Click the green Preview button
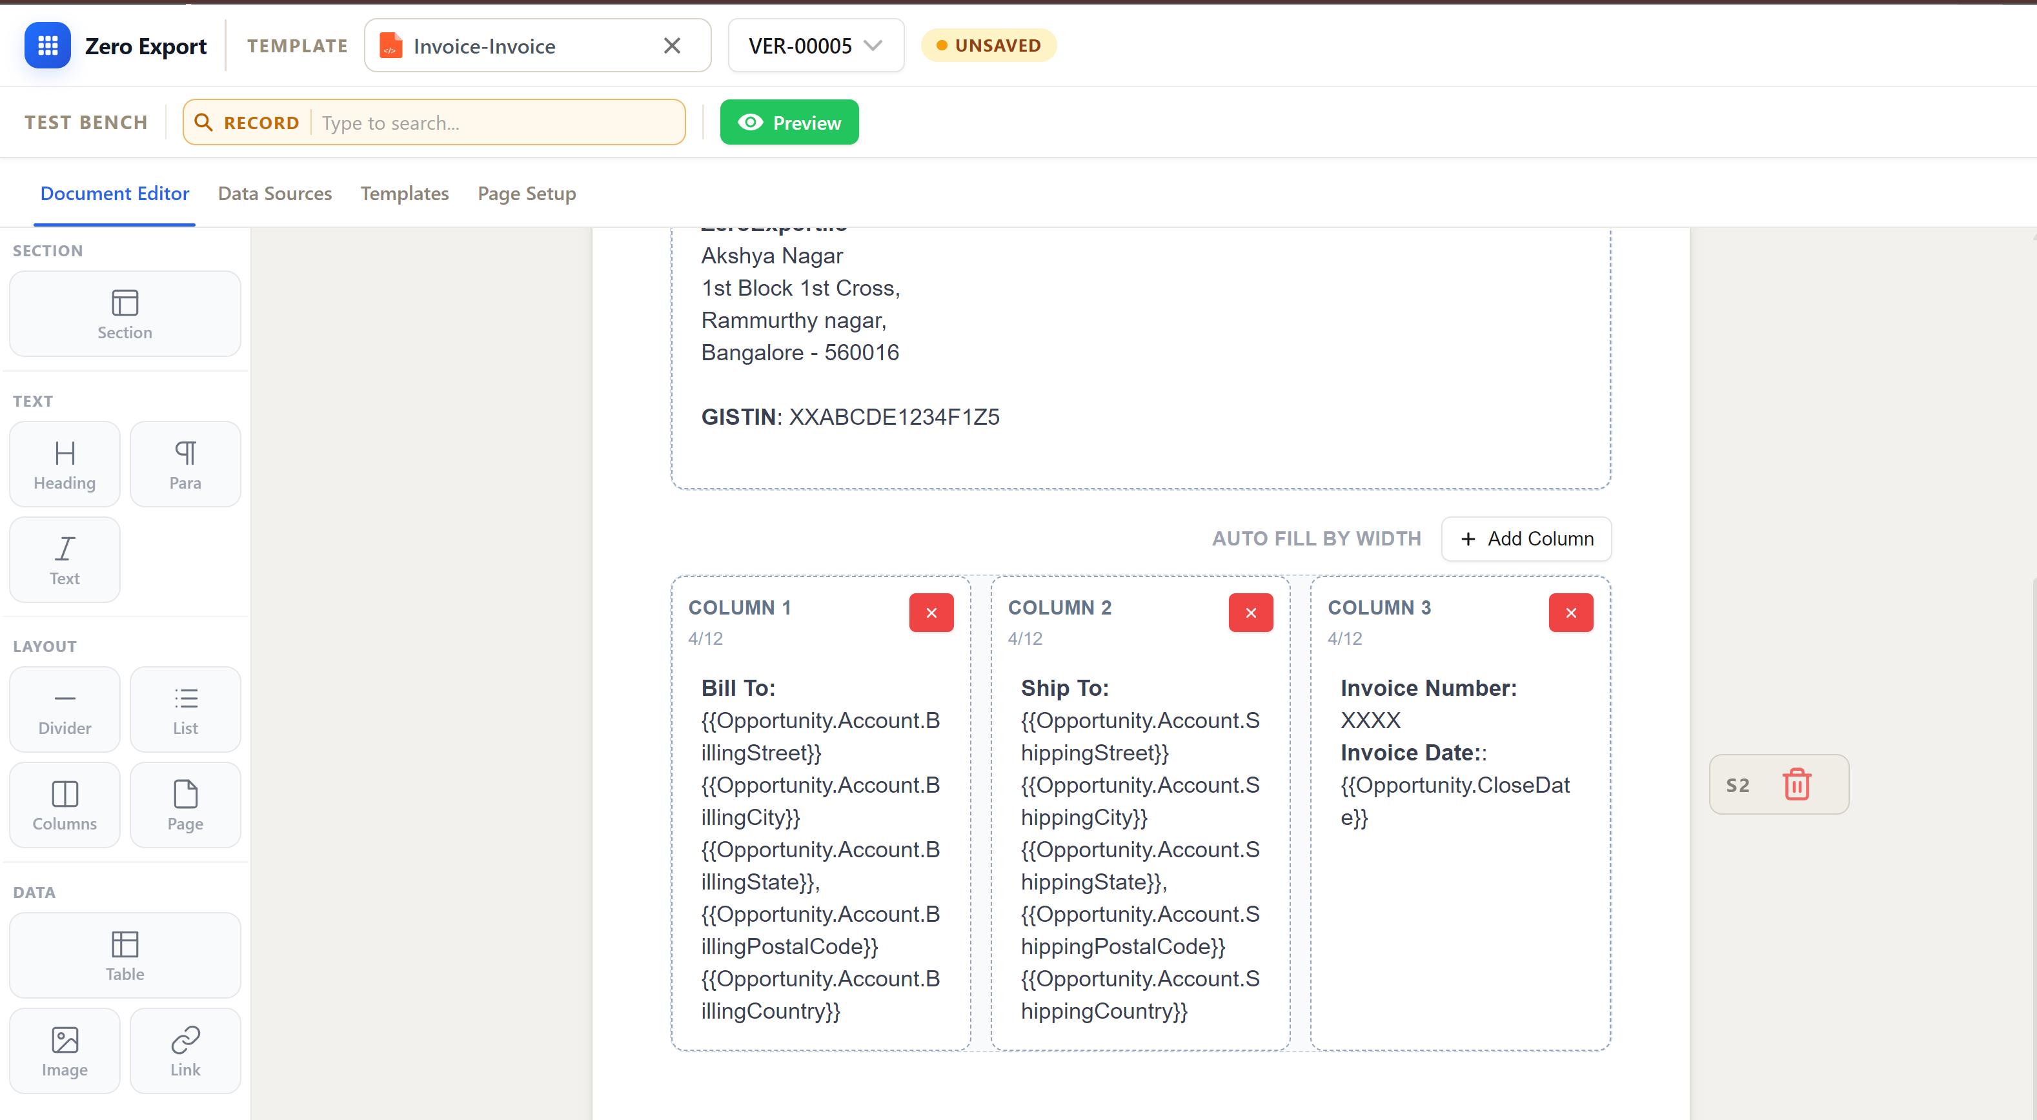The image size is (2037, 1120). click(789, 123)
